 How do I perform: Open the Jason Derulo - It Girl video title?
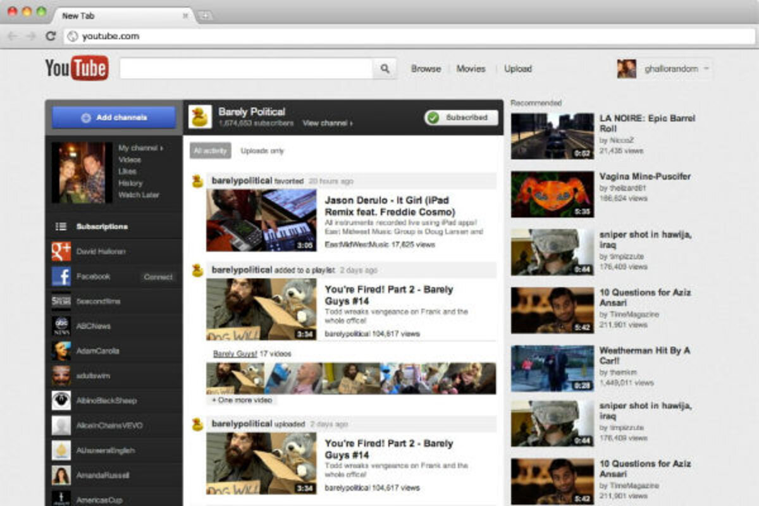[390, 206]
